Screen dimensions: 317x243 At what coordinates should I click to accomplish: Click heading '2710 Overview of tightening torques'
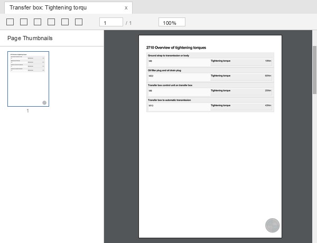(176, 48)
